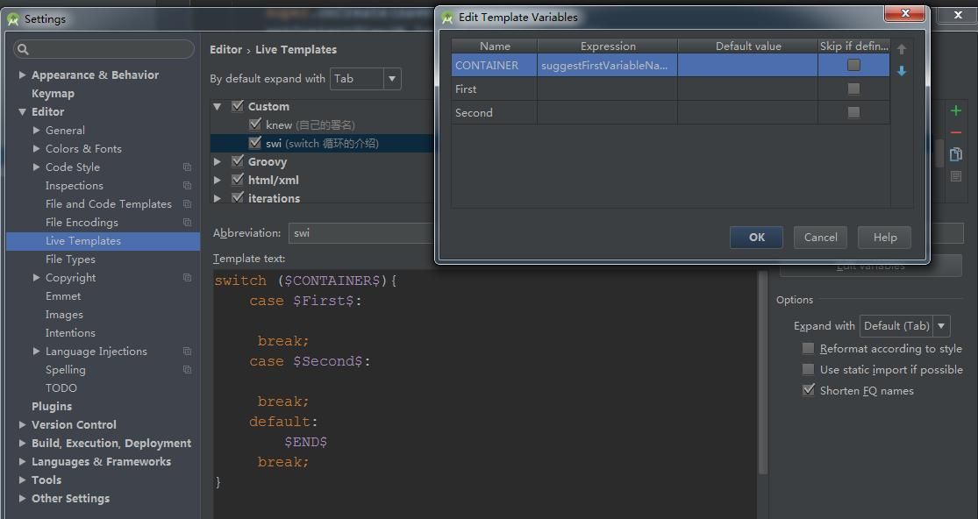Screen dimensions: 978x519
Task: Uncheck the knew custom template
Action: click(253, 124)
